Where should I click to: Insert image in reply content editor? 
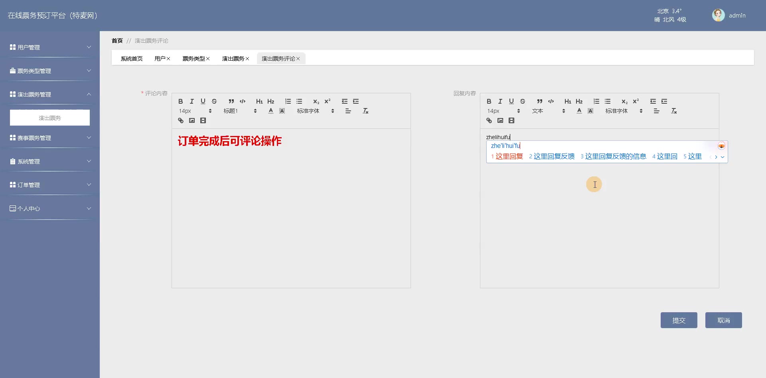click(500, 120)
